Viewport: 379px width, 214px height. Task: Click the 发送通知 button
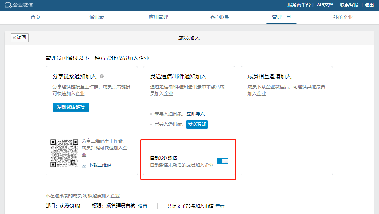tap(197, 124)
